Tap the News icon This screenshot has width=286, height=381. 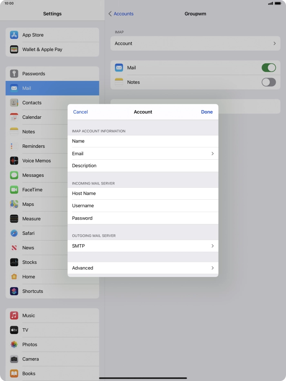click(14, 247)
